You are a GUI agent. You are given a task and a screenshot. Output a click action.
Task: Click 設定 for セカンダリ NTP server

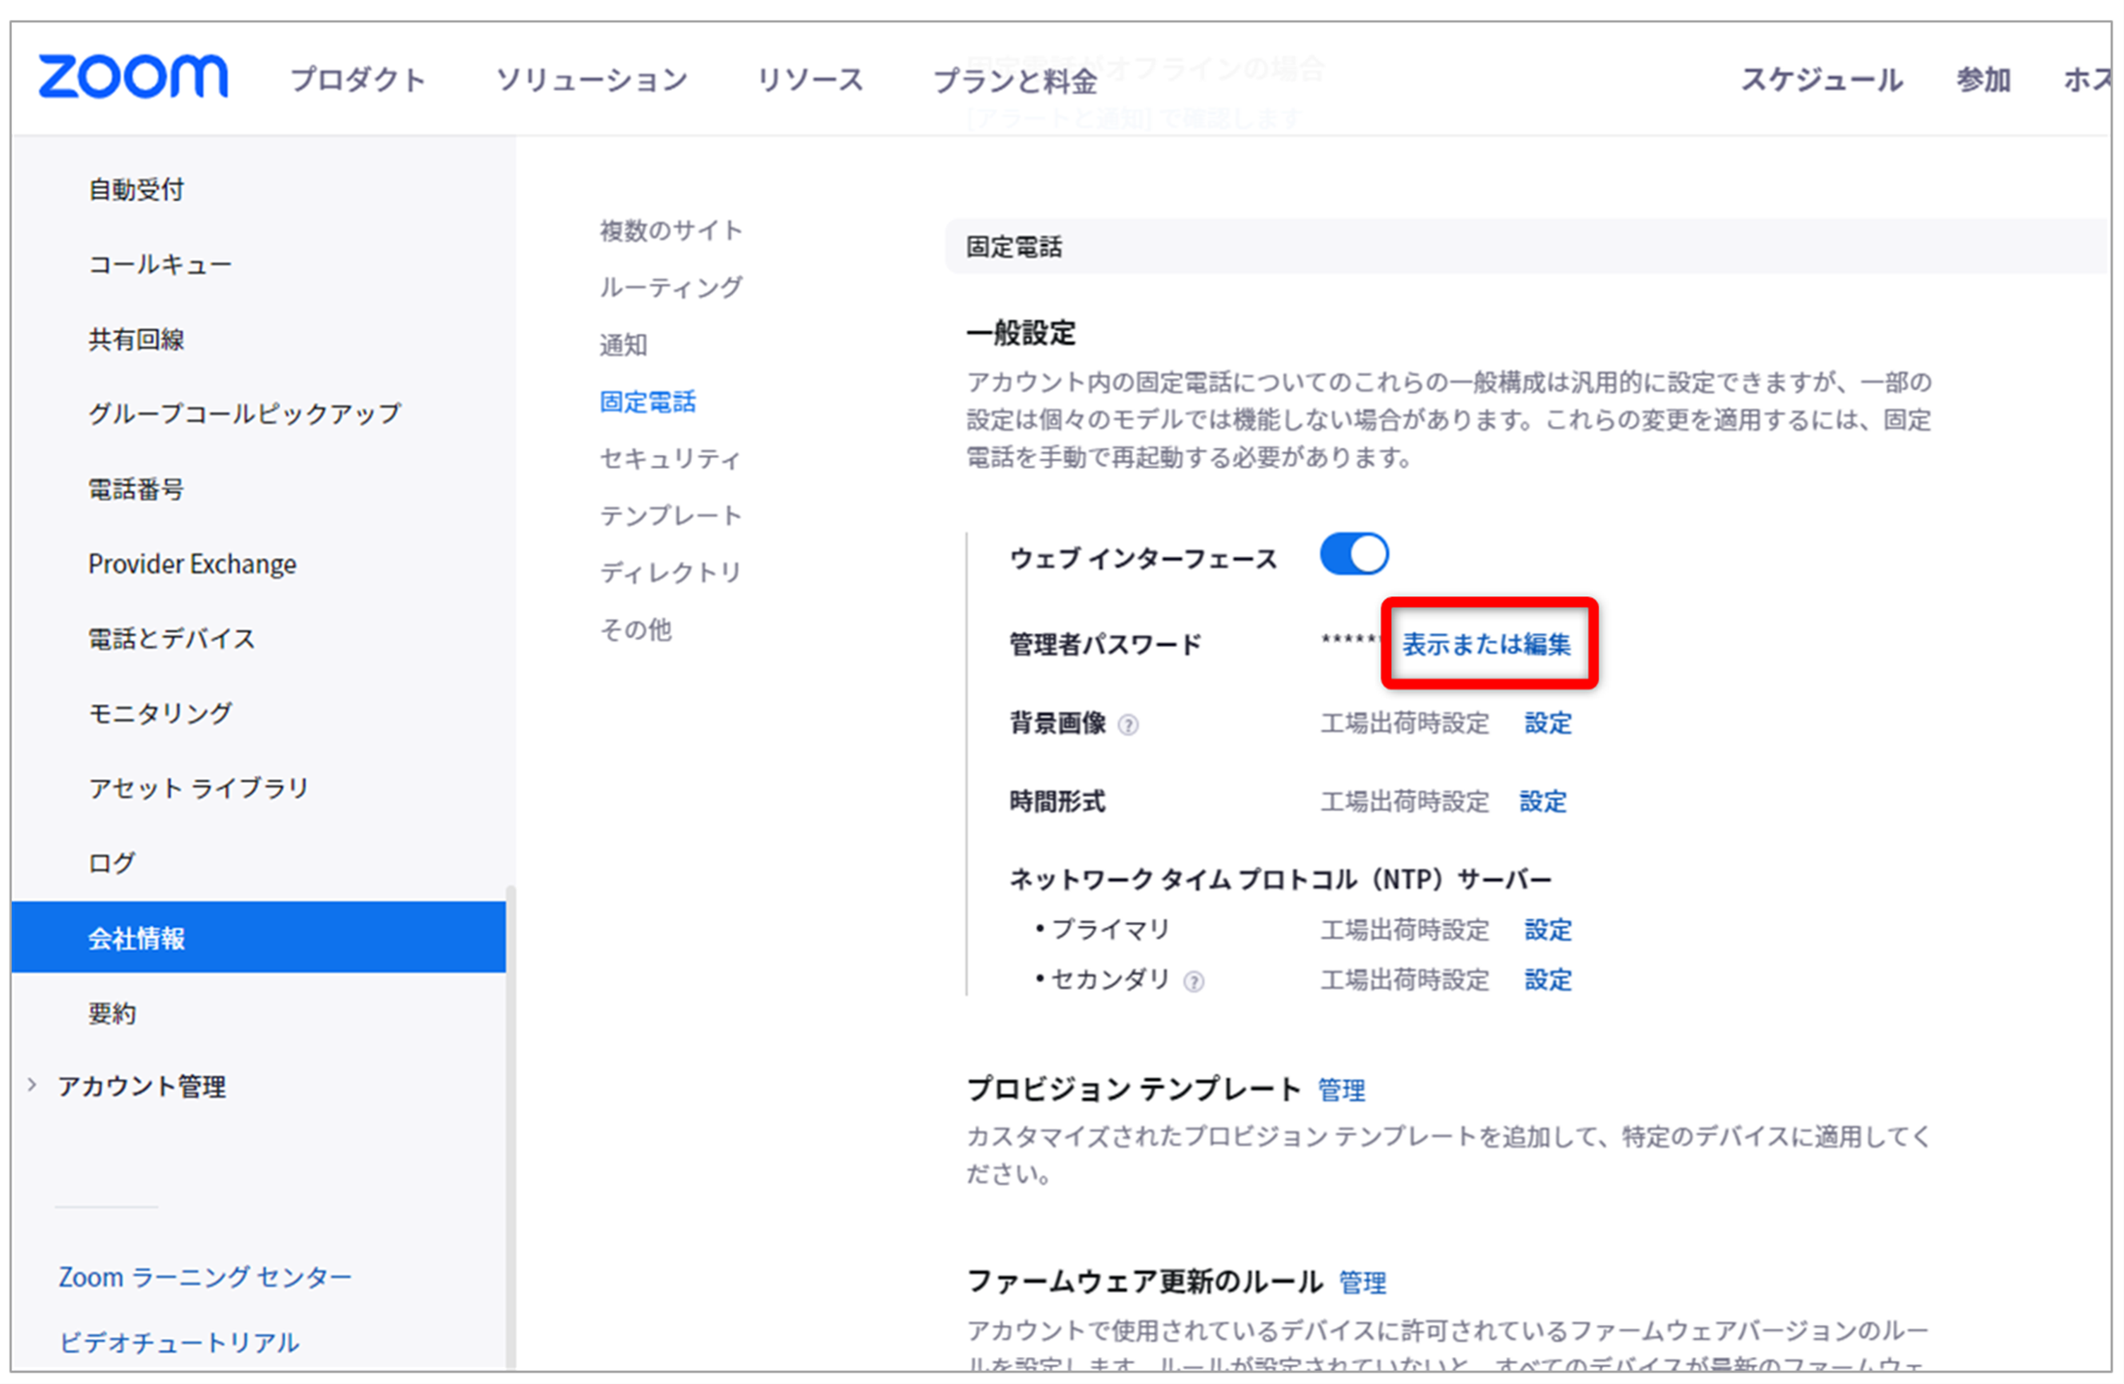pyautogui.click(x=1548, y=980)
